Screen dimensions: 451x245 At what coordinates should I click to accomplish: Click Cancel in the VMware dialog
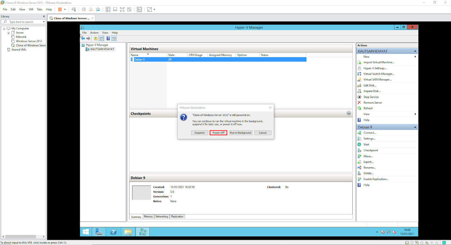click(263, 133)
